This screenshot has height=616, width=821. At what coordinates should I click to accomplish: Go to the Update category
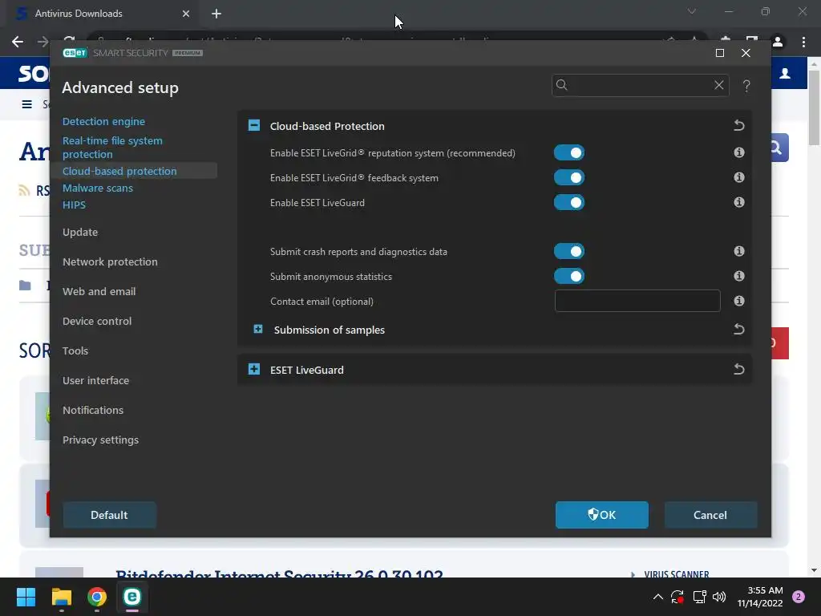click(x=80, y=232)
